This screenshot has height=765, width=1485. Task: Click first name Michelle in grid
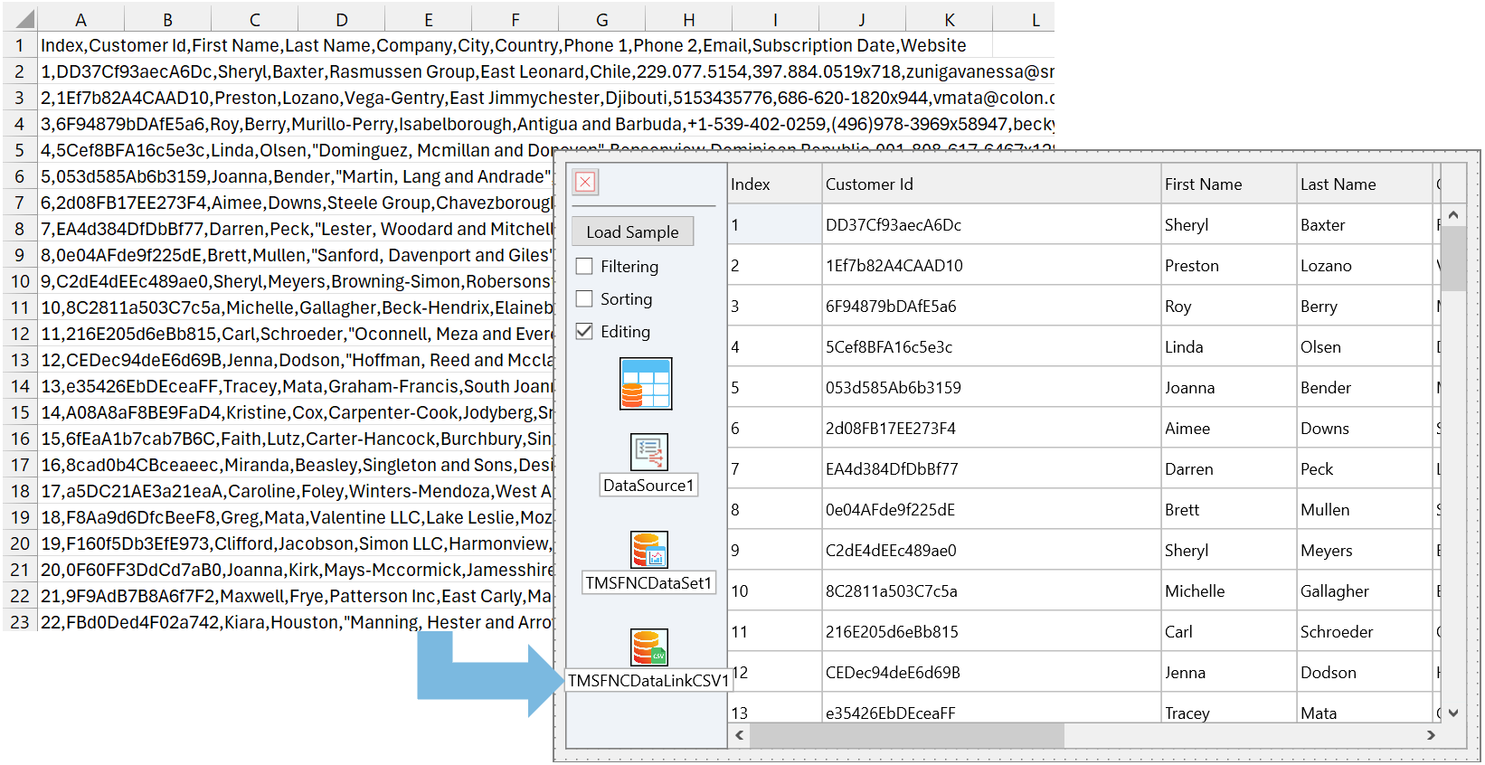tap(1228, 590)
